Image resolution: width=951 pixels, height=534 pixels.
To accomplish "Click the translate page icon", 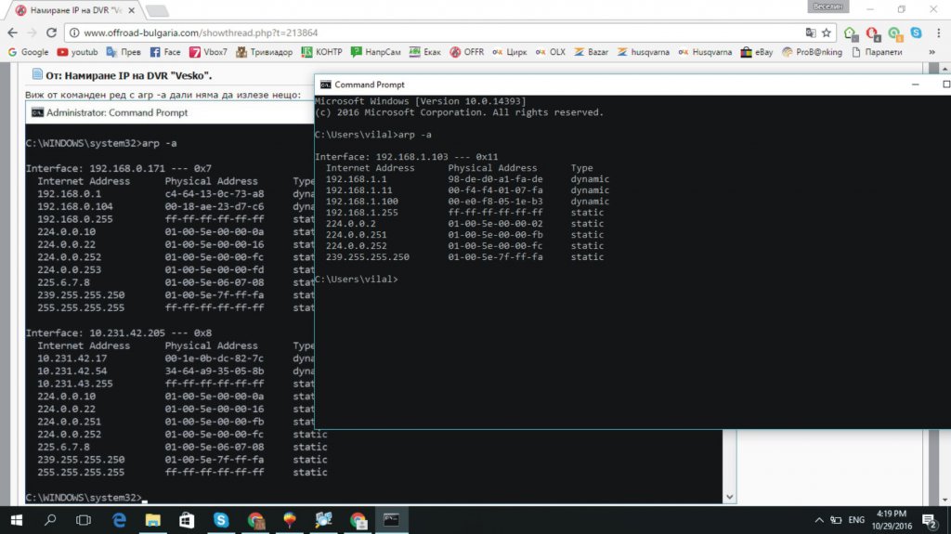I will coord(810,33).
